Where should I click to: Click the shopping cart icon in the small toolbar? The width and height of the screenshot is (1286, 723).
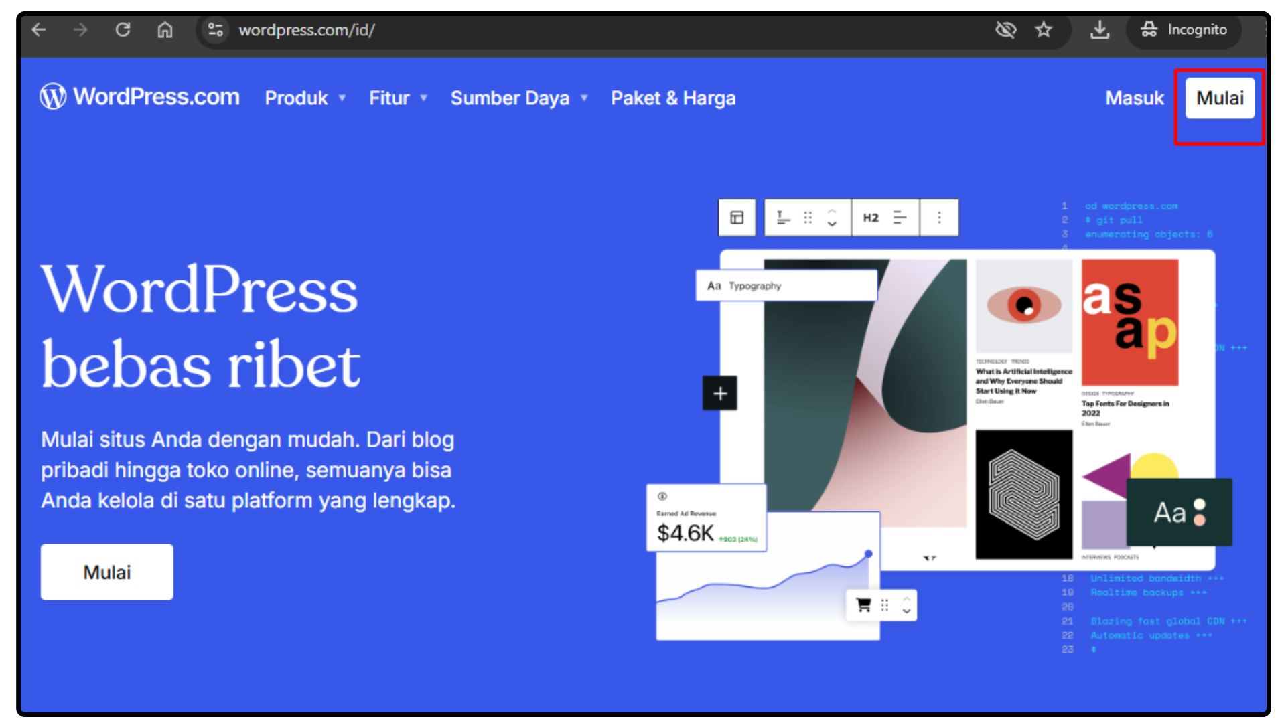click(x=864, y=605)
